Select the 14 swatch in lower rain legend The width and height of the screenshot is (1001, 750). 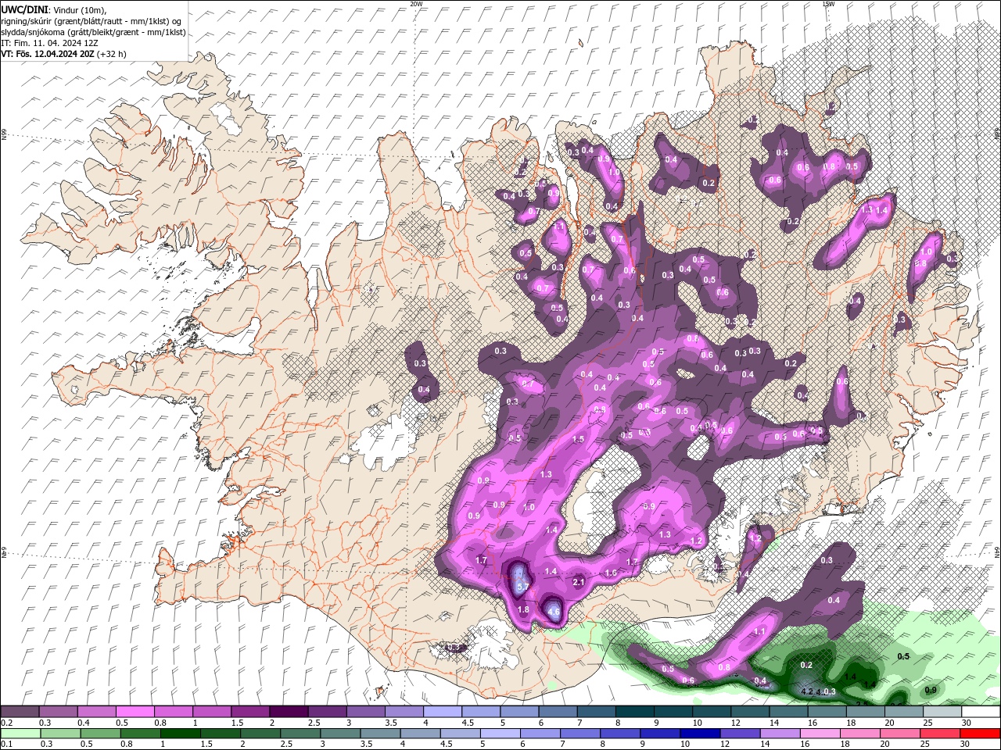tap(780, 734)
